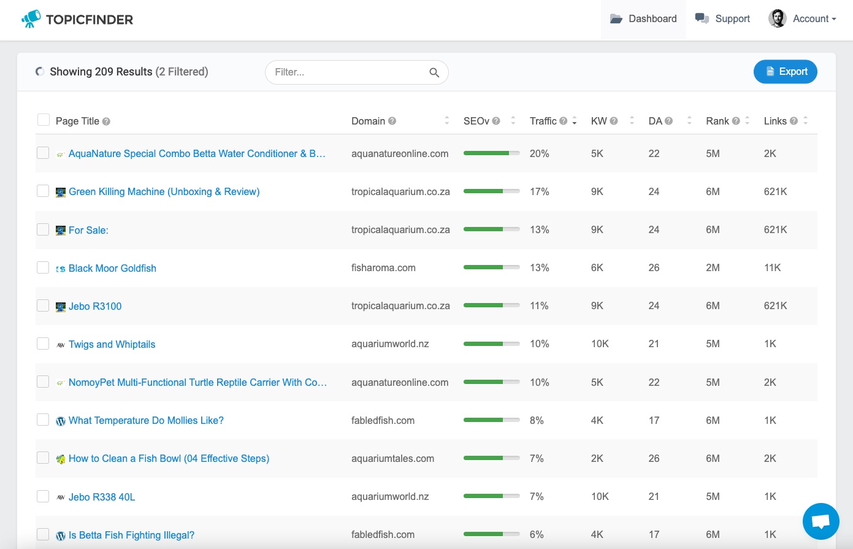Check the Jebo R3100 row checkbox
This screenshot has width=853, height=549.
43,305
